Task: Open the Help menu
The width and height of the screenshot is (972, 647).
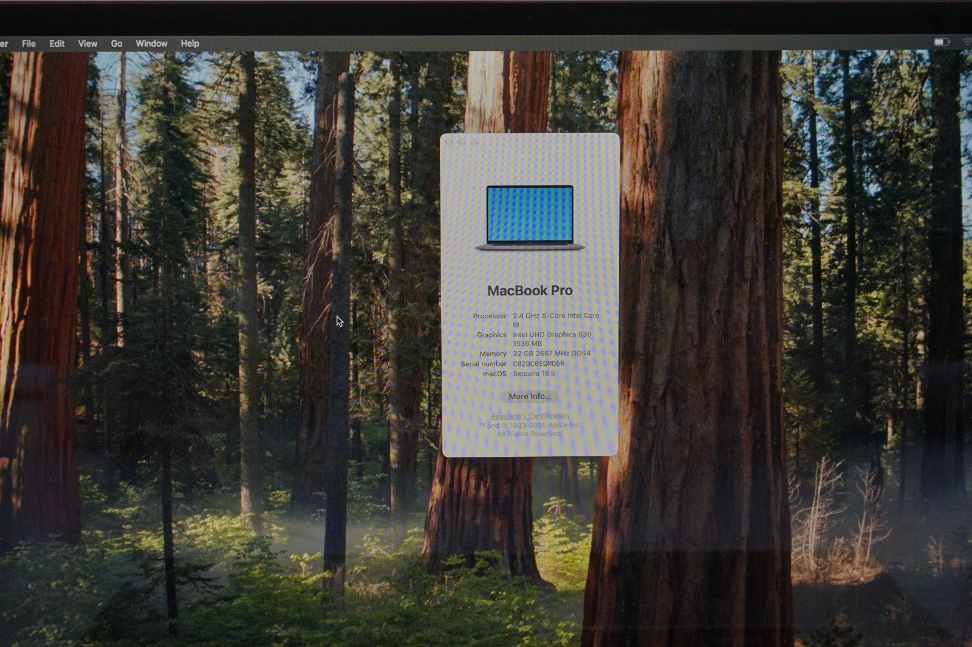Action: 190,44
